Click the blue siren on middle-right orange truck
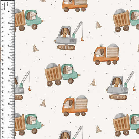The image size is (139, 139). coord(101,46)
